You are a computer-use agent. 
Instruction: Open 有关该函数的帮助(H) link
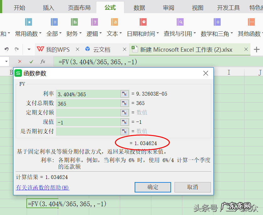pyautogui.click(x=42, y=187)
